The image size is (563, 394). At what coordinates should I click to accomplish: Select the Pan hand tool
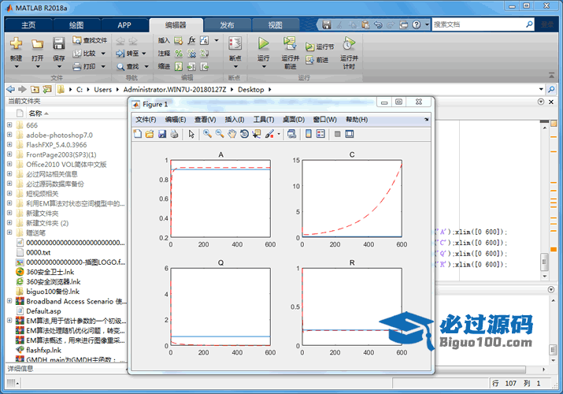coord(232,134)
